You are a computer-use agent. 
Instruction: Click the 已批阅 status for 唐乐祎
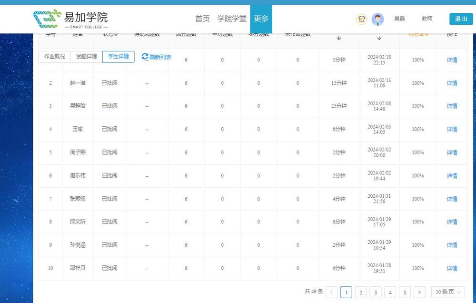109,175
